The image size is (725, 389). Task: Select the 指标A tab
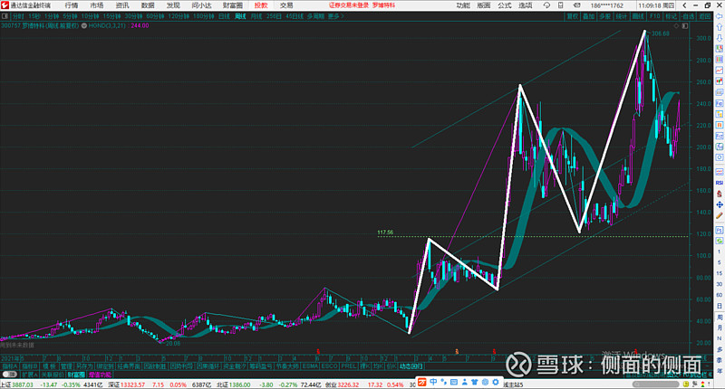pyautogui.click(x=9, y=365)
